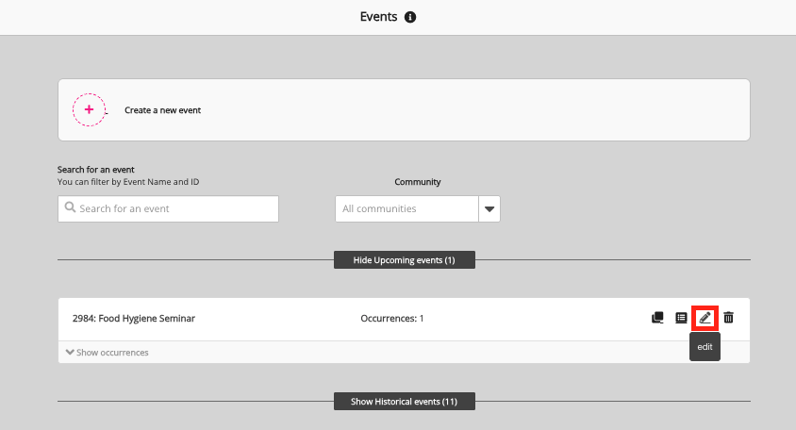
Task: Open the Community dropdown arrow
Action: [489, 208]
